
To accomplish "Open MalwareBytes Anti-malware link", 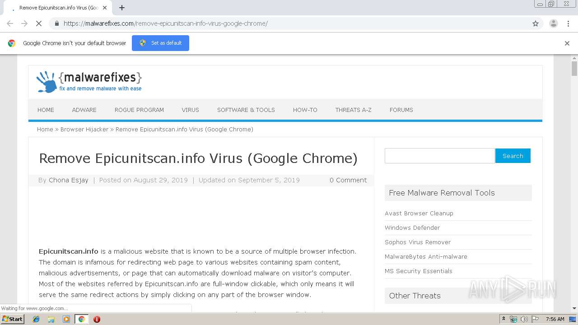I will [426, 256].
